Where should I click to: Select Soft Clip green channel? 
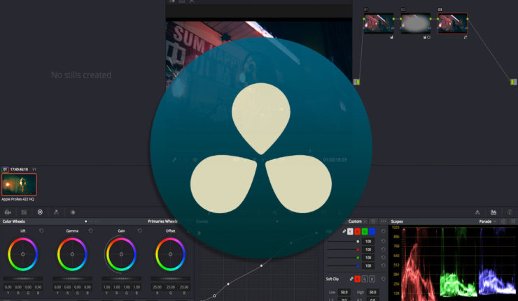coord(365,279)
